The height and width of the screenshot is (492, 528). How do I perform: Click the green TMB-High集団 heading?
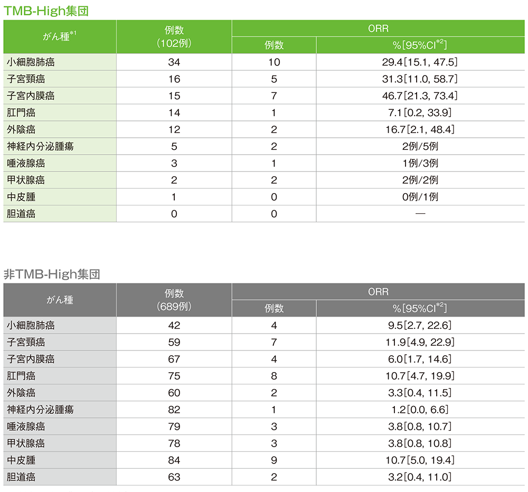(x=45, y=9)
